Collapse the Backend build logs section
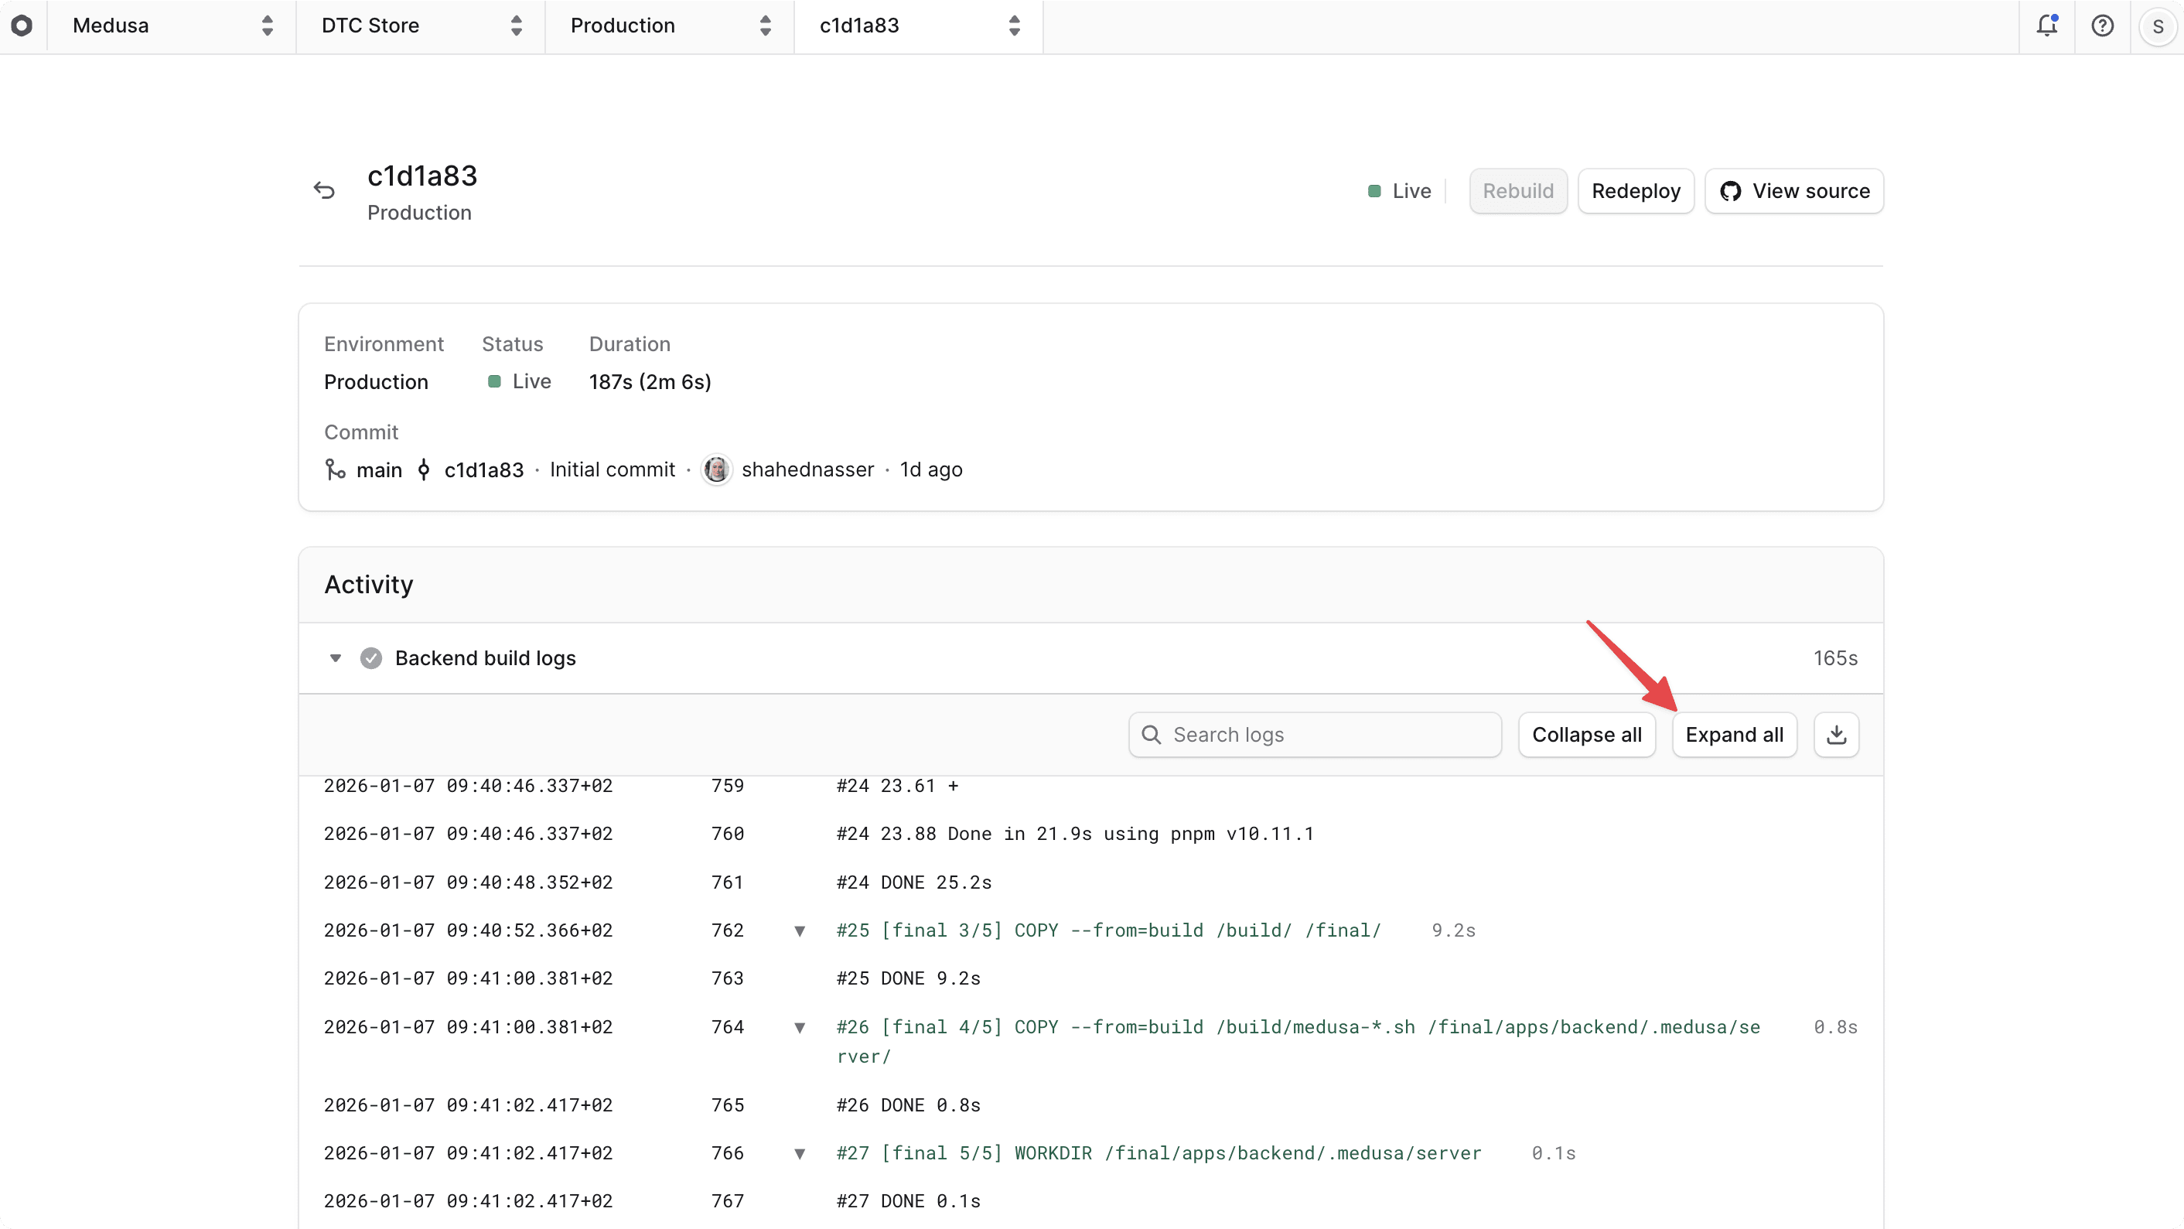This screenshot has width=2184, height=1229. coord(335,657)
